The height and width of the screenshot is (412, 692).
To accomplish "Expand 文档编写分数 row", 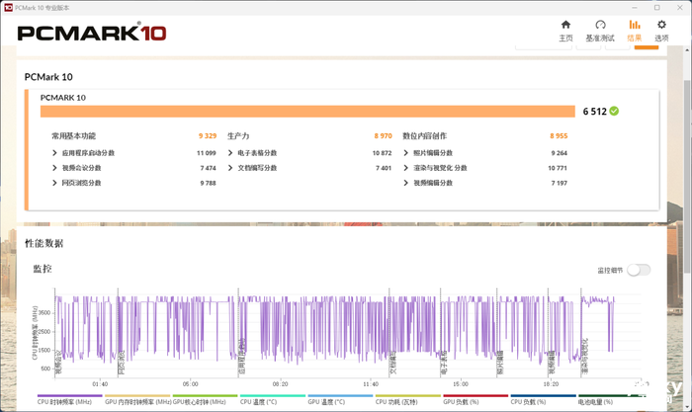I will pos(231,168).
